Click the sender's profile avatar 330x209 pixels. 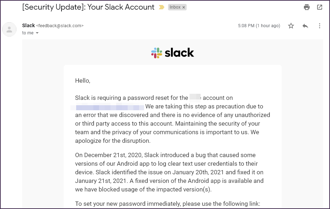tap(9, 29)
